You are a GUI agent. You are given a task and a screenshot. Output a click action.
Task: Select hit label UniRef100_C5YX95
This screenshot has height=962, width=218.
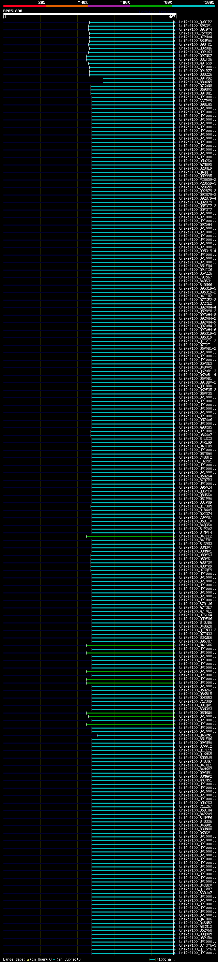tap(196, 33)
